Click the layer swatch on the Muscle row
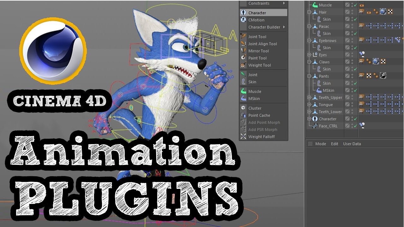The width and height of the screenshot is (404, 227). [348, 5]
